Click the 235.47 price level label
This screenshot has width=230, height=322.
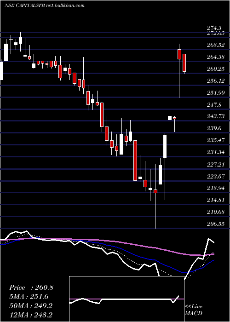tap(216, 140)
